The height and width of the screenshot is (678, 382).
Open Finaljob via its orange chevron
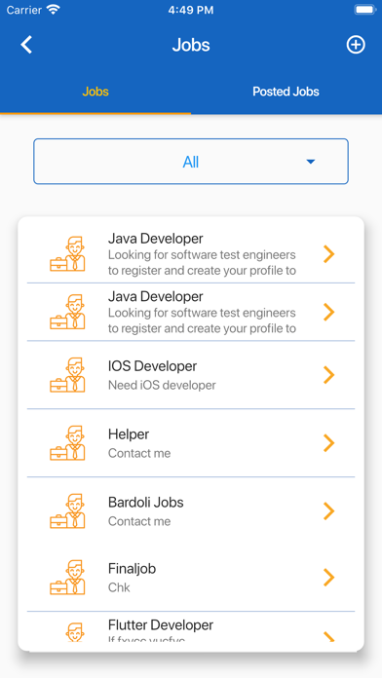tap(329, 578)
